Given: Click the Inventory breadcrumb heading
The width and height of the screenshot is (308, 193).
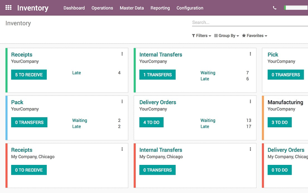Looking at the screenshot, I should 18,23.
